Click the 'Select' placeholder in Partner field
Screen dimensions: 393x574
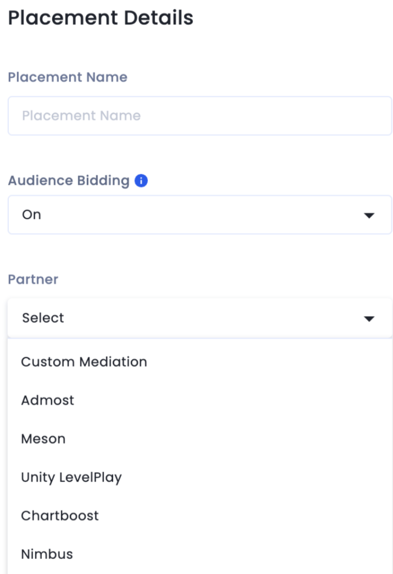pyautogui.click(x=43, y=318)
